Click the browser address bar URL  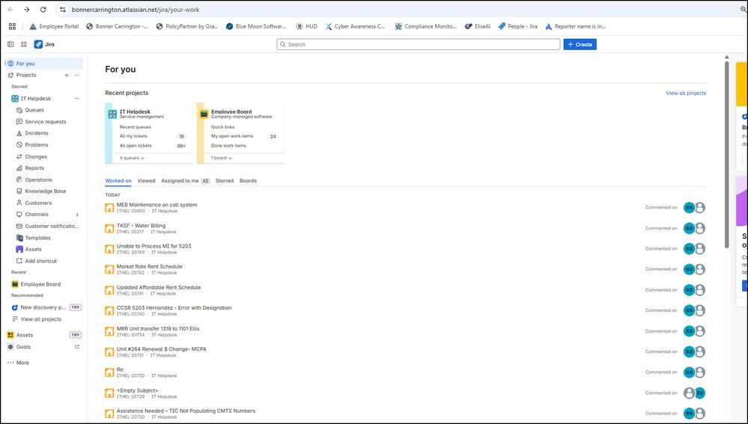click(136, 10)
